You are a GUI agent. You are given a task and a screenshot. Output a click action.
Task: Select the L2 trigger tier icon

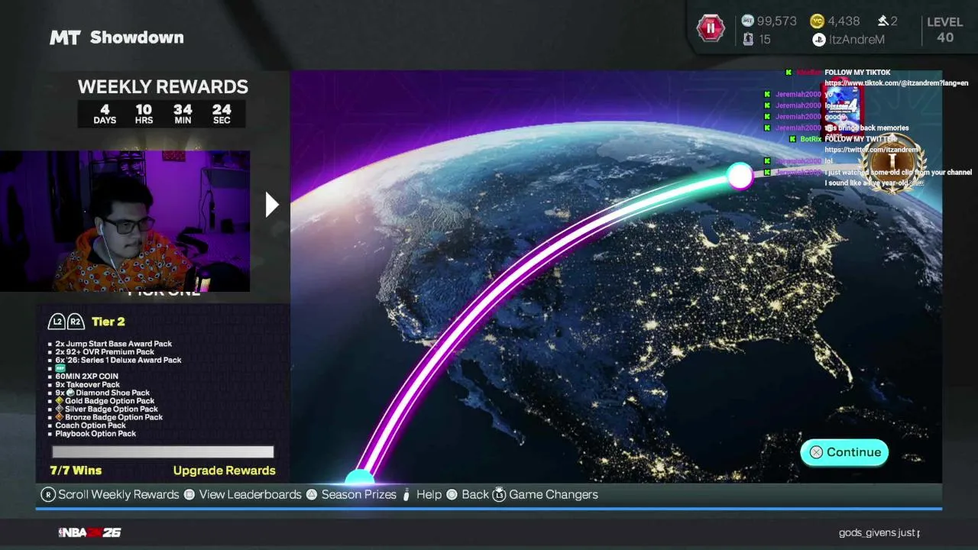click(57, 322)
